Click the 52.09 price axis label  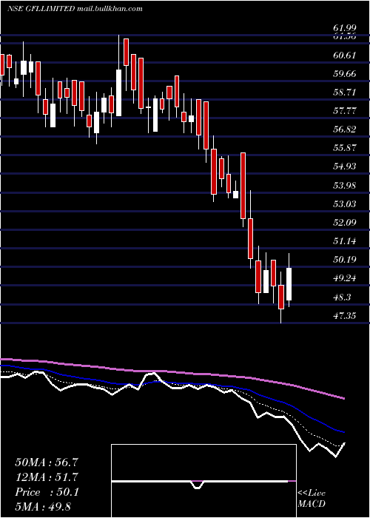(345, 222)
